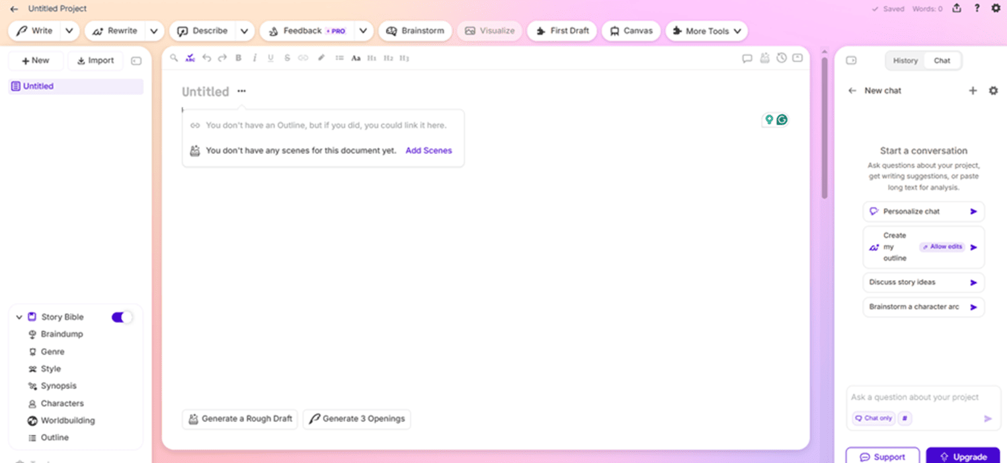
Task: Click Generate a Rough Draft
Action: point(240,419)
